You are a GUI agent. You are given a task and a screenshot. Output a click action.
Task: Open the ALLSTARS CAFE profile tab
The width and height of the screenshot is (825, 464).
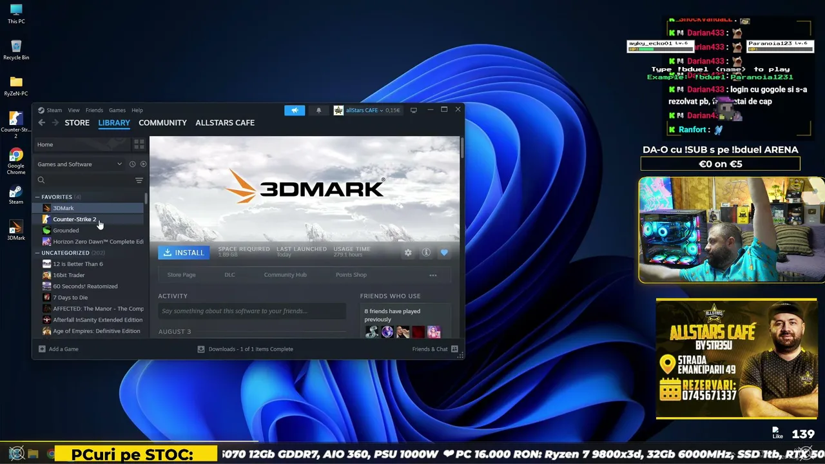coord(225,122)
